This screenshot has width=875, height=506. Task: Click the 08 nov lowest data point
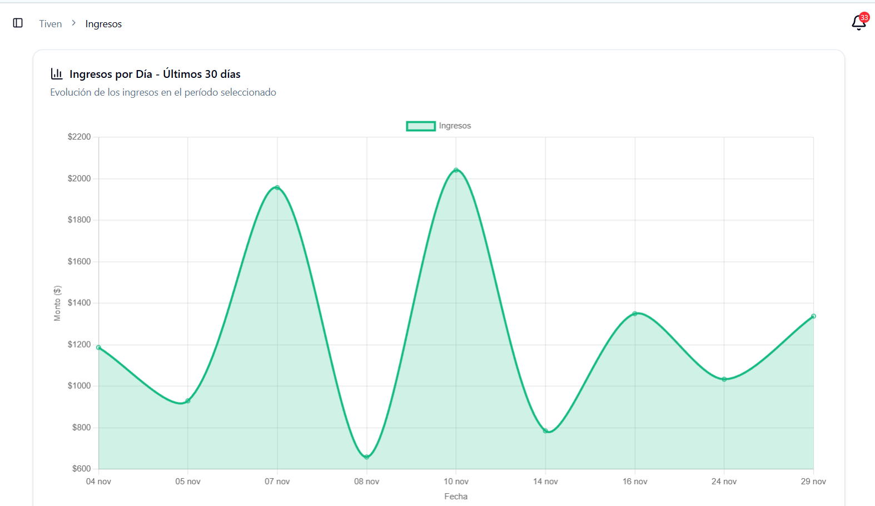click(367, 457)
